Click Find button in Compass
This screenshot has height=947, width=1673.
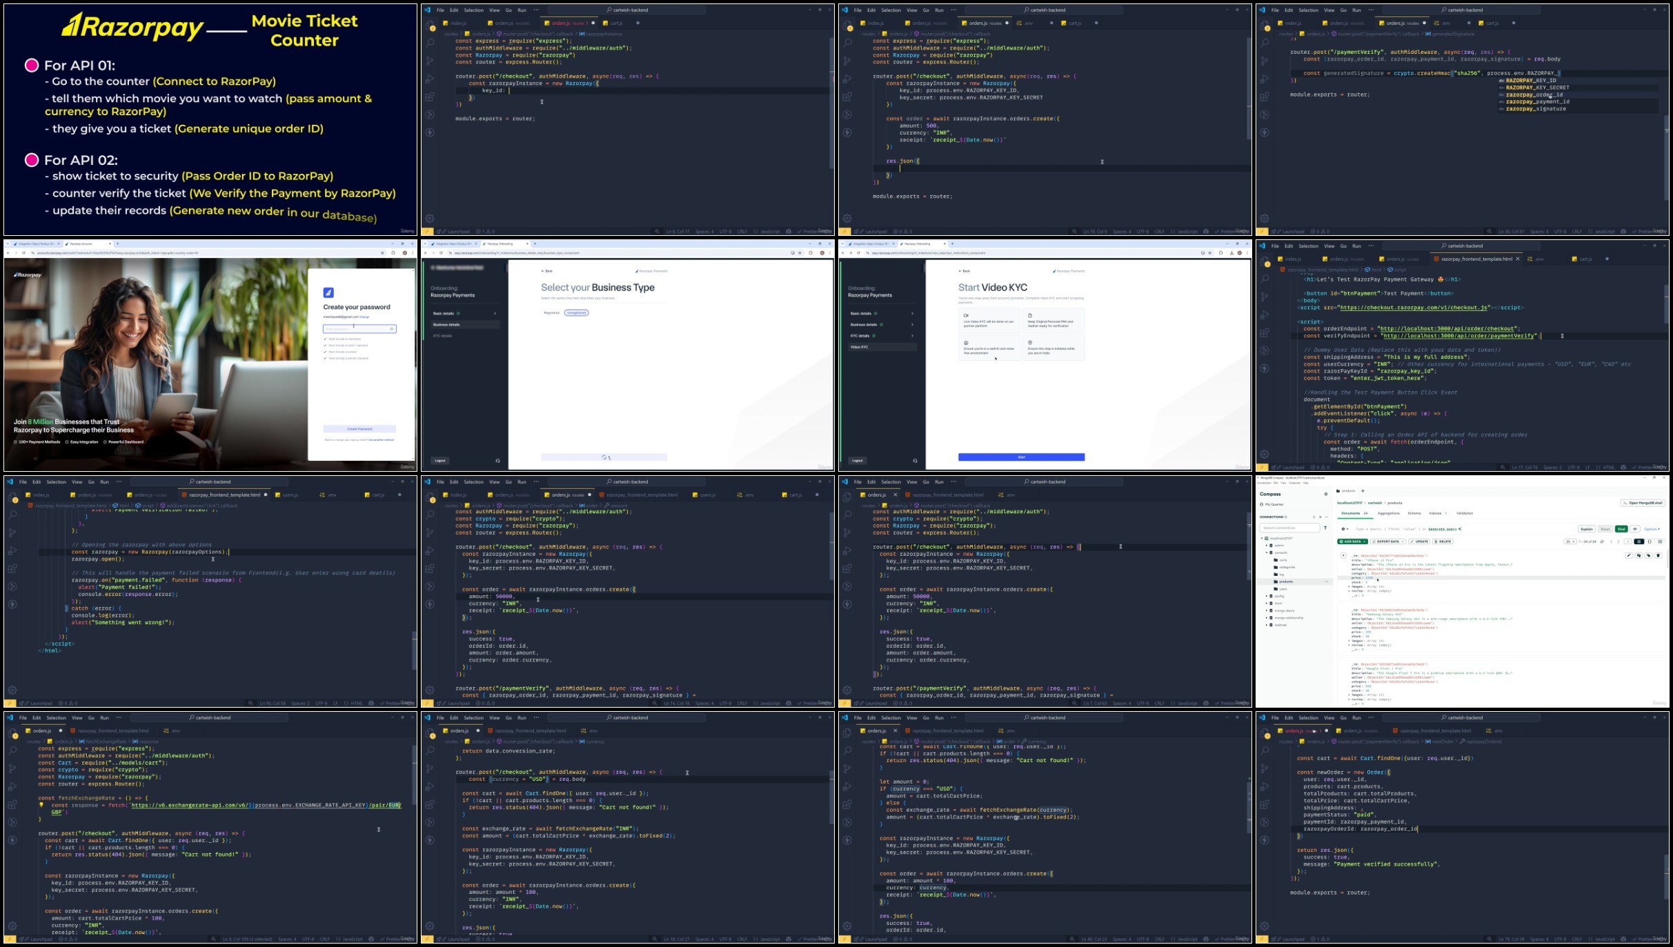click(x=1621, y=529)
